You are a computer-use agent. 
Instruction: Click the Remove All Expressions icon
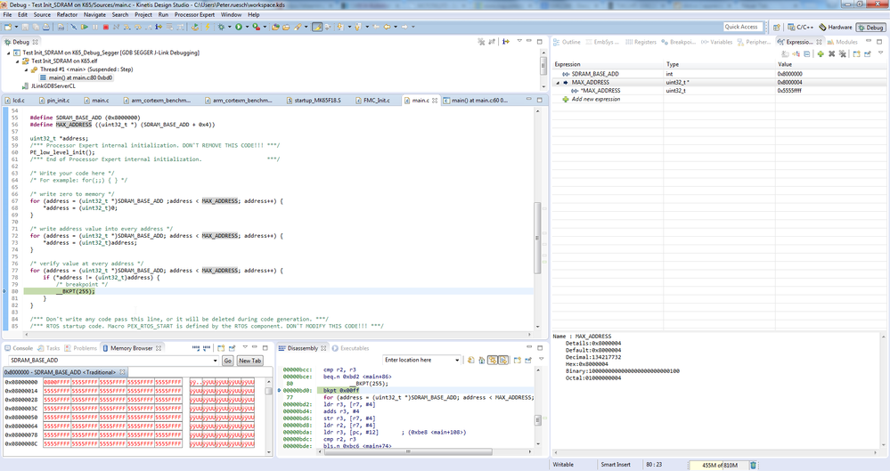(843, 53)
